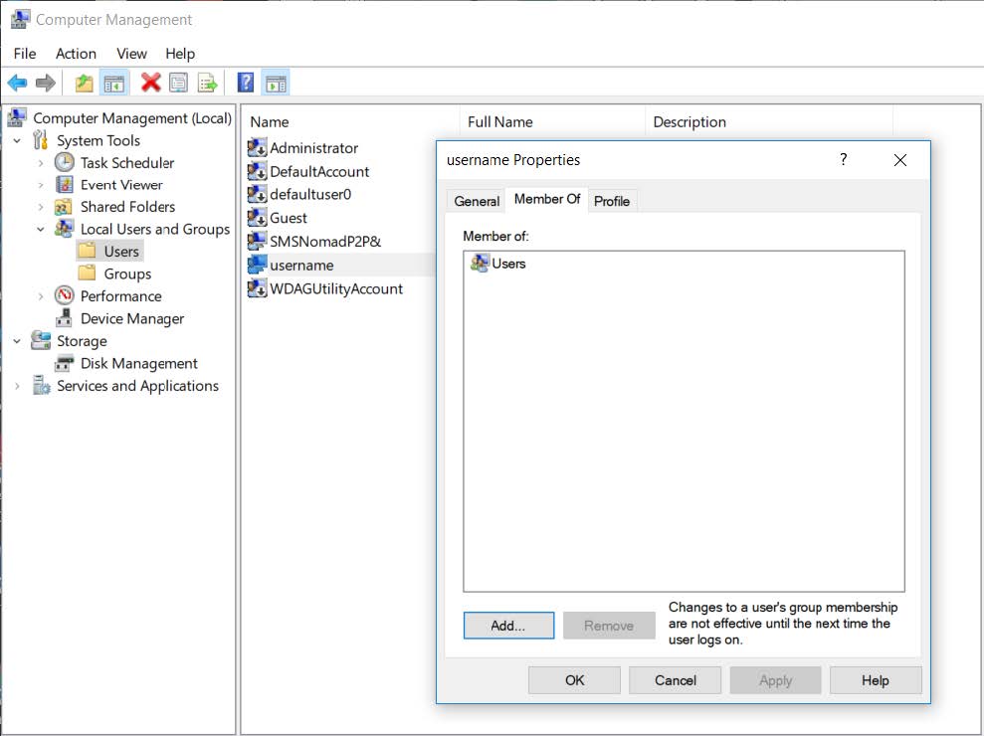Viewport: 984px width, 736px height.
Task: Select the Administrator account icon
Action: 257,147
